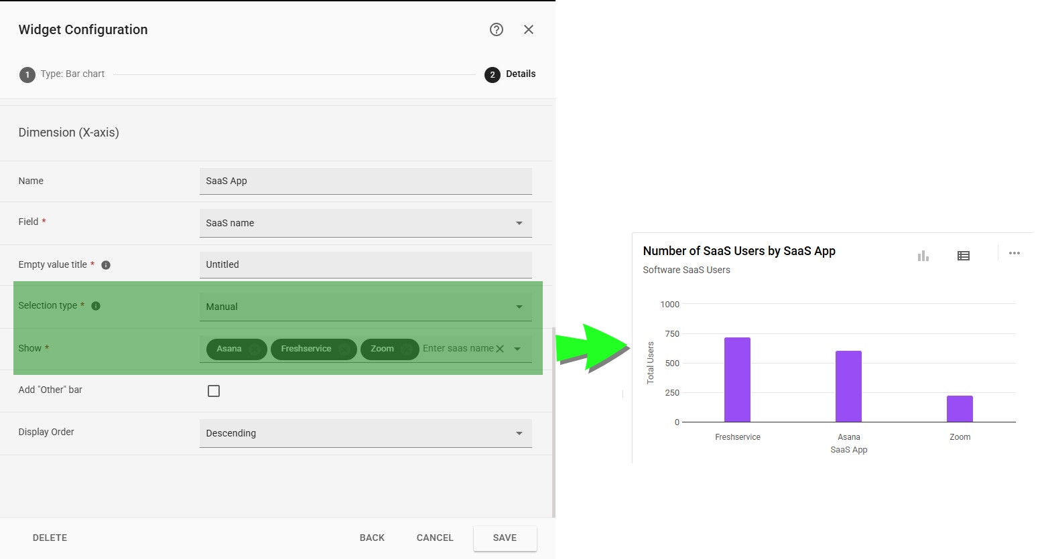
Task: Show info for Empty value title
Action: point(106,265)
